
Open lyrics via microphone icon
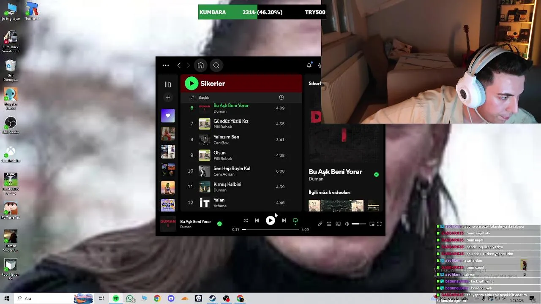(x=320, y=224)
